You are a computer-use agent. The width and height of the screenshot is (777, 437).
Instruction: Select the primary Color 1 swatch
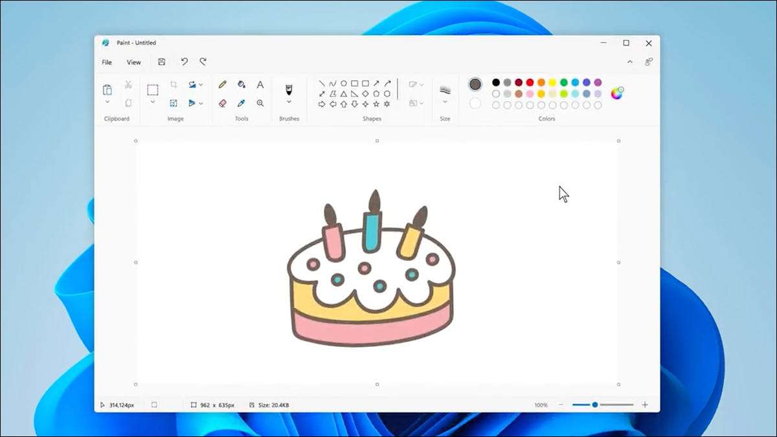(x=475, y=84)
